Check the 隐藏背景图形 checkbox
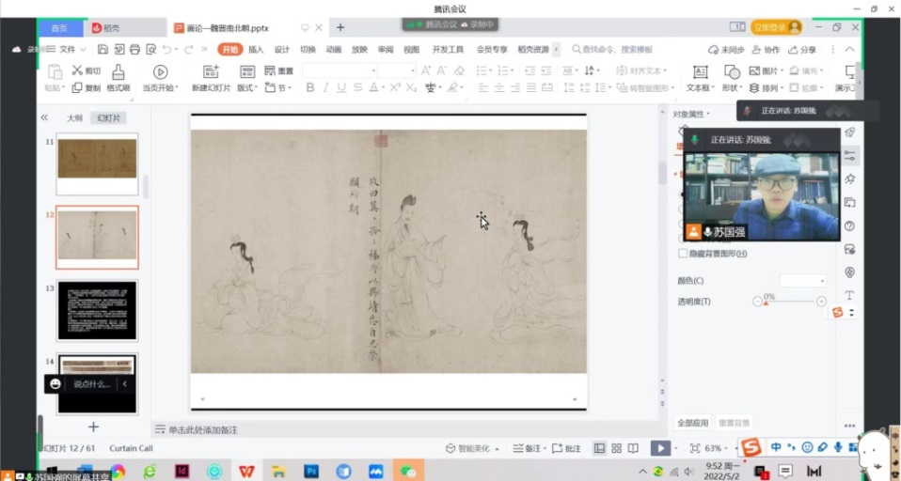This screenshot has width=901, height=481. click(683, 254)
